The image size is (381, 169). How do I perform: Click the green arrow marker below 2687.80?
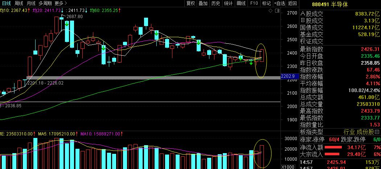[66, 23]
